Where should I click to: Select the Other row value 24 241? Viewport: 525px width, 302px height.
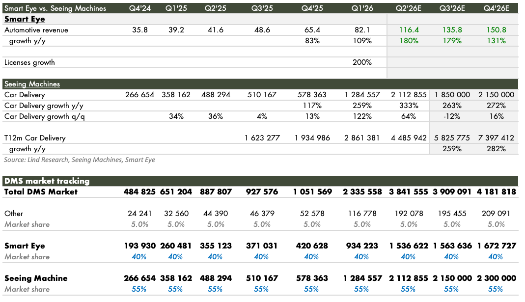[x=139, y=214]
